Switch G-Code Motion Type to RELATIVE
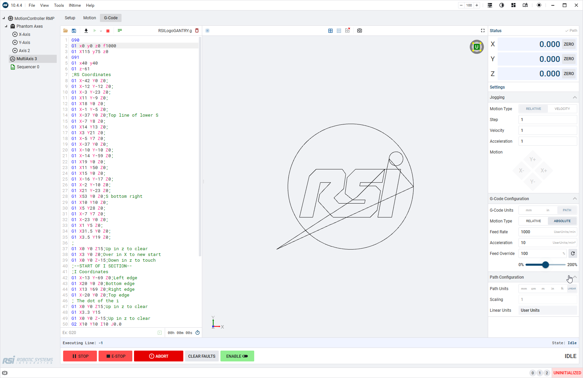The width and height of the screenshot is (583, 378). coord(533,221)
